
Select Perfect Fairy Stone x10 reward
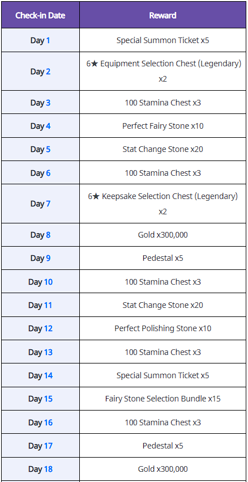pos(163,126)
